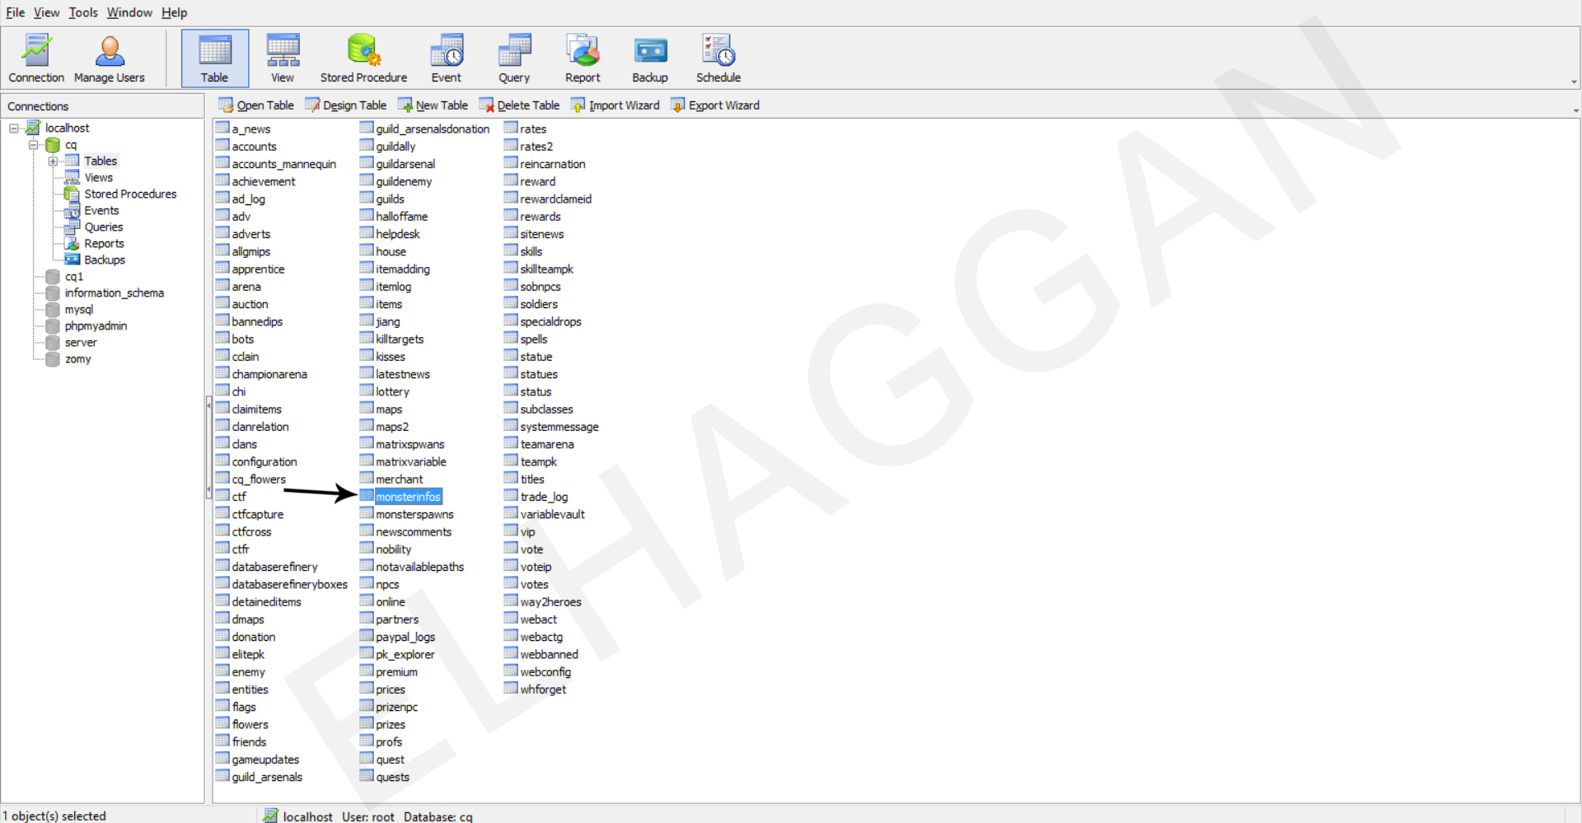The image size is (1582, 823).
Task: Select Reports in the tree
Action: [x=104, y=243]
